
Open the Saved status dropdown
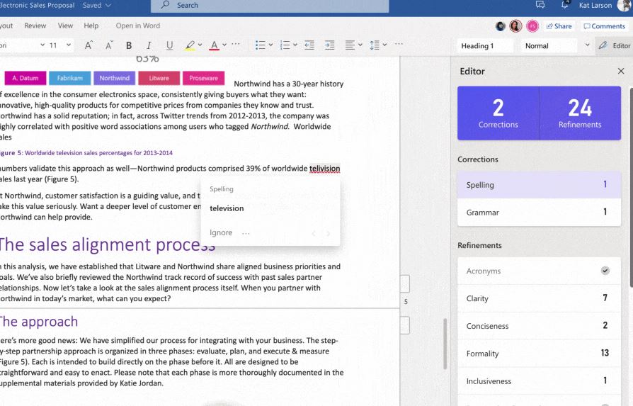coord(97,5)
